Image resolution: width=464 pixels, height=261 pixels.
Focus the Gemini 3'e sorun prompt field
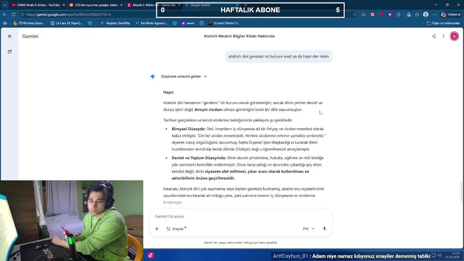[240, 216]
